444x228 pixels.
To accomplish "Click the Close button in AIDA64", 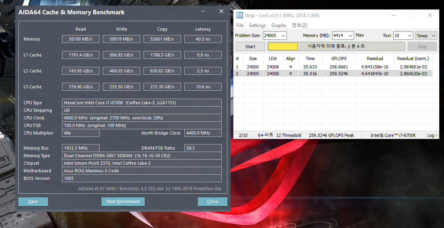I will (x=212, y=201).
